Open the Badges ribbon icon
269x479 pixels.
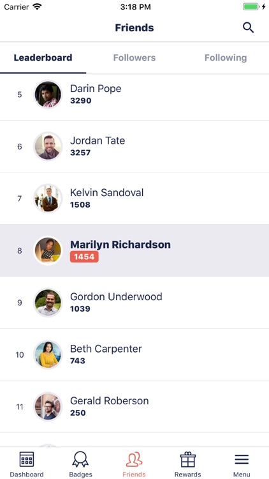point(80,459)
